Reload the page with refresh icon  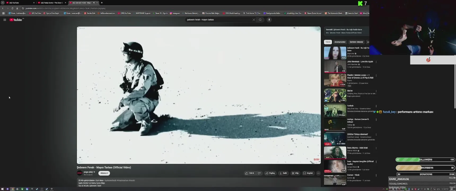[12, 8]
